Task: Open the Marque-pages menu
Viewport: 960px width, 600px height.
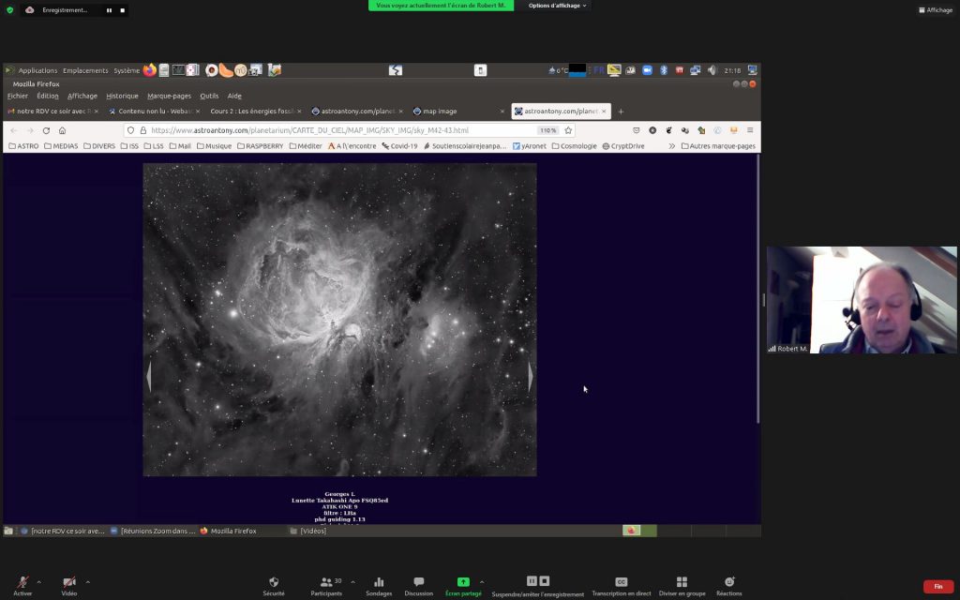Action: pos(169,97)
